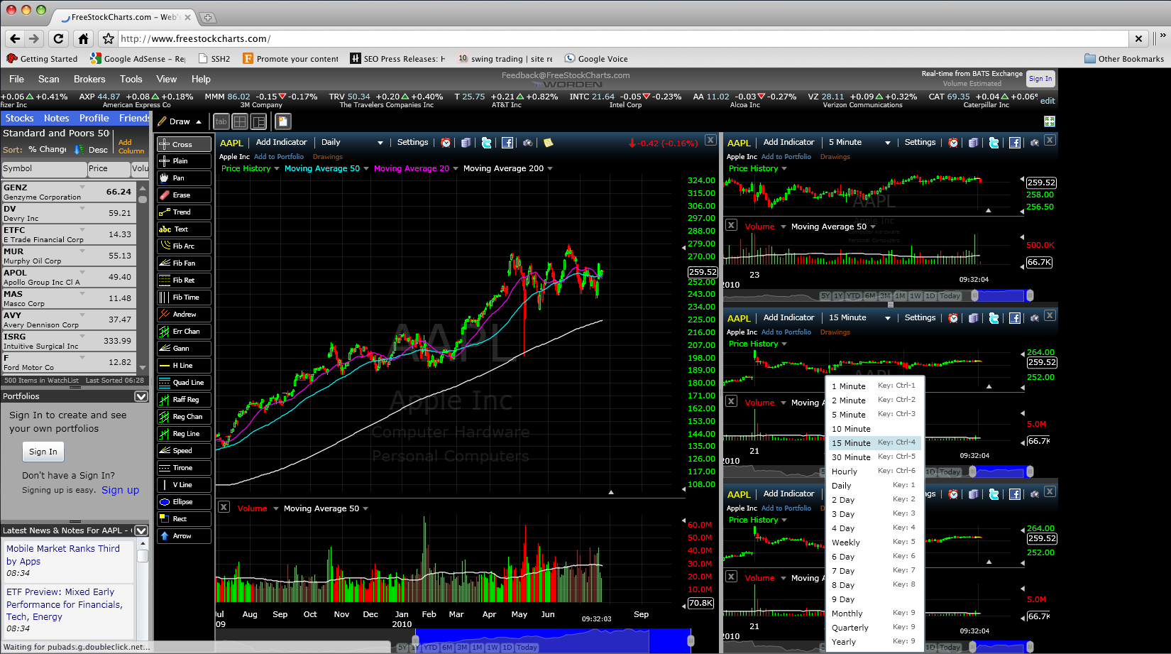
Task: Select the Fib Time tool
Action: [184, 298]
